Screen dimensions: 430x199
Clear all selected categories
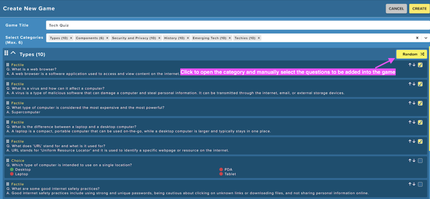417,38
